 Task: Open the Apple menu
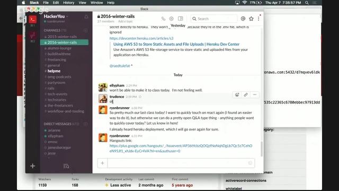23,3
